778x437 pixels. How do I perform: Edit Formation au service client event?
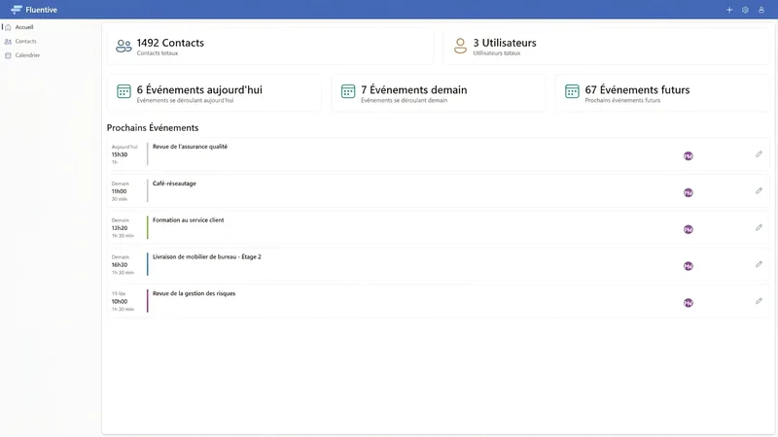759,227
